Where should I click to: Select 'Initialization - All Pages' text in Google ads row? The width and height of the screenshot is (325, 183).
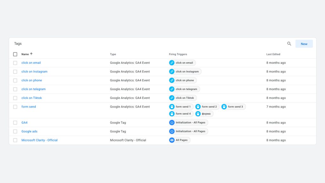[x=190, y=131]
